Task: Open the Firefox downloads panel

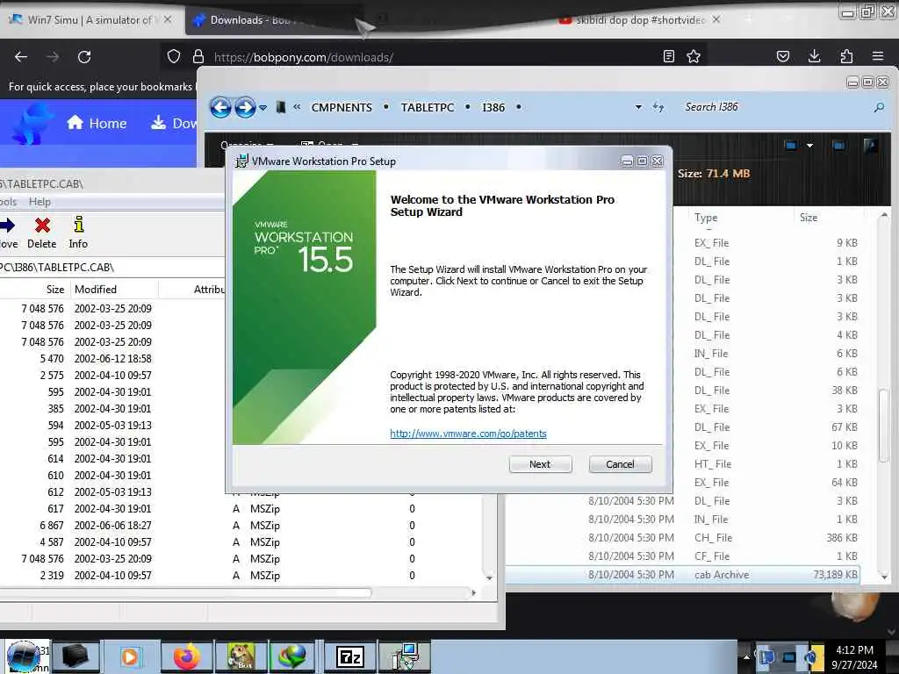Action: coord(814,56)
